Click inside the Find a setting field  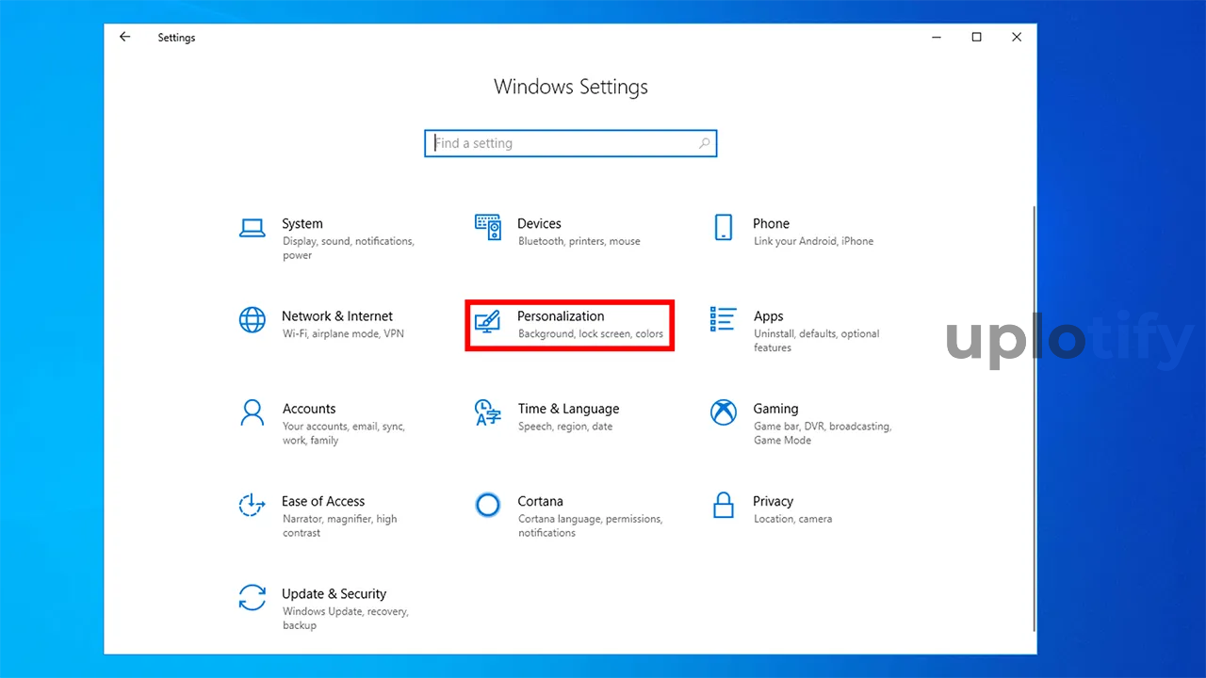click(x=562, y=143)
